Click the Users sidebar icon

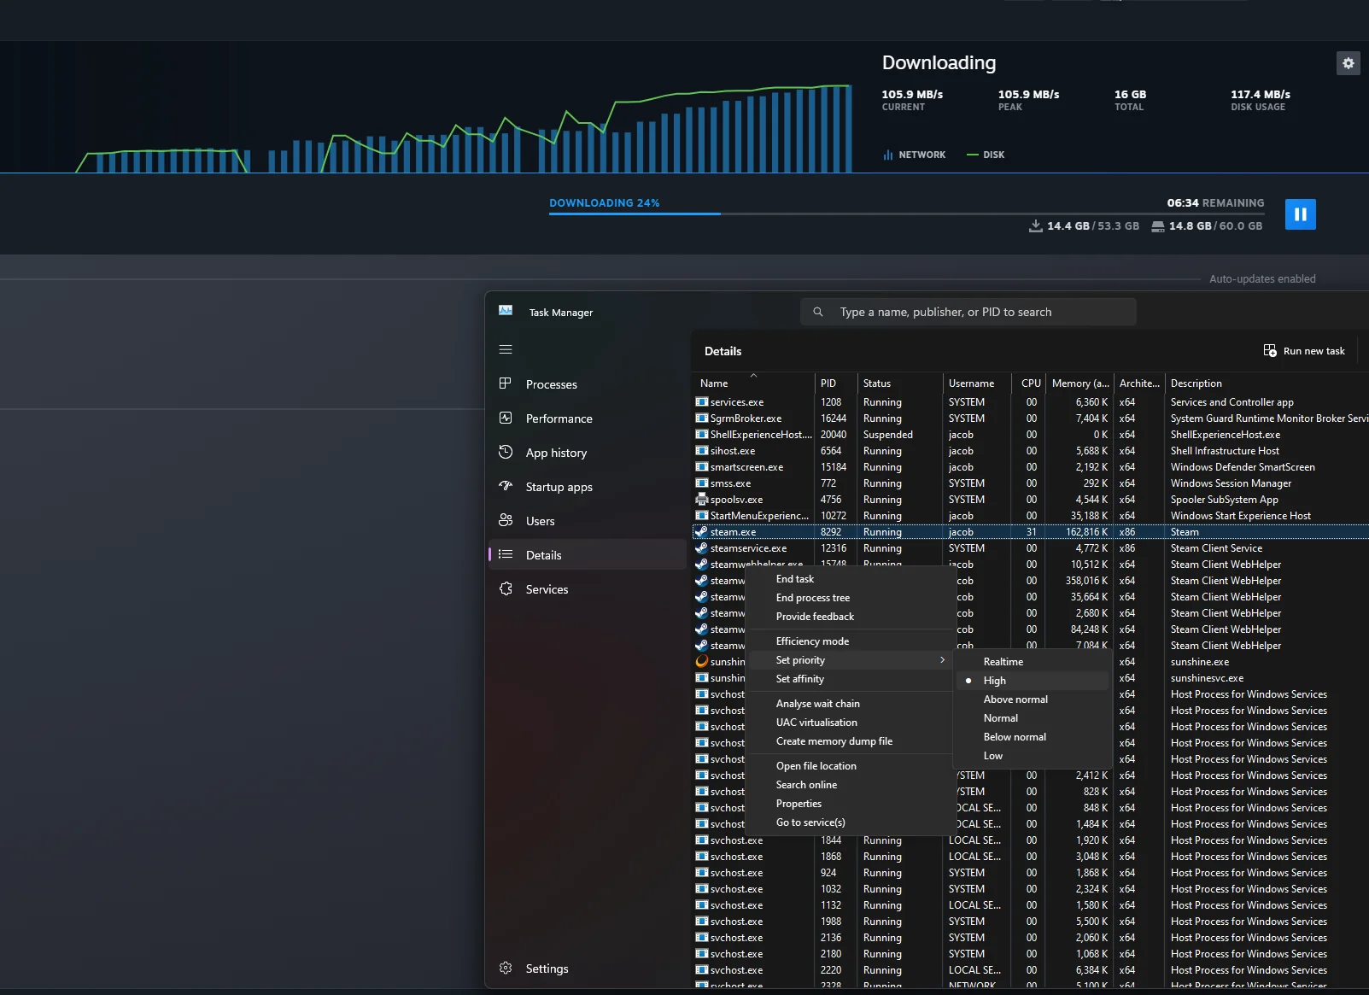tap(506, 521)
